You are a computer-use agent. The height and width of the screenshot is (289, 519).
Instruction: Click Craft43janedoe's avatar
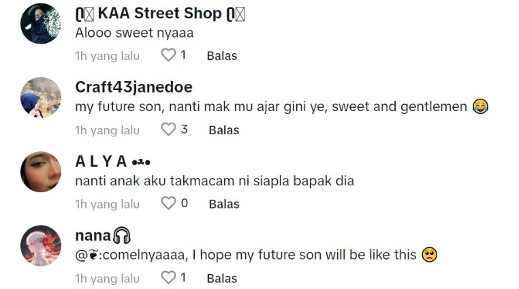pyautogui.click(x=41, y=97)
